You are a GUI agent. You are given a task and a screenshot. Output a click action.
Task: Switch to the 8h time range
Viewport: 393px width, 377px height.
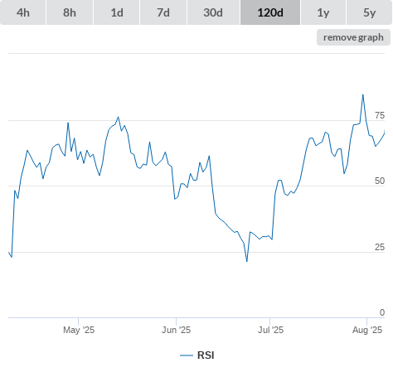pos(70,12)
